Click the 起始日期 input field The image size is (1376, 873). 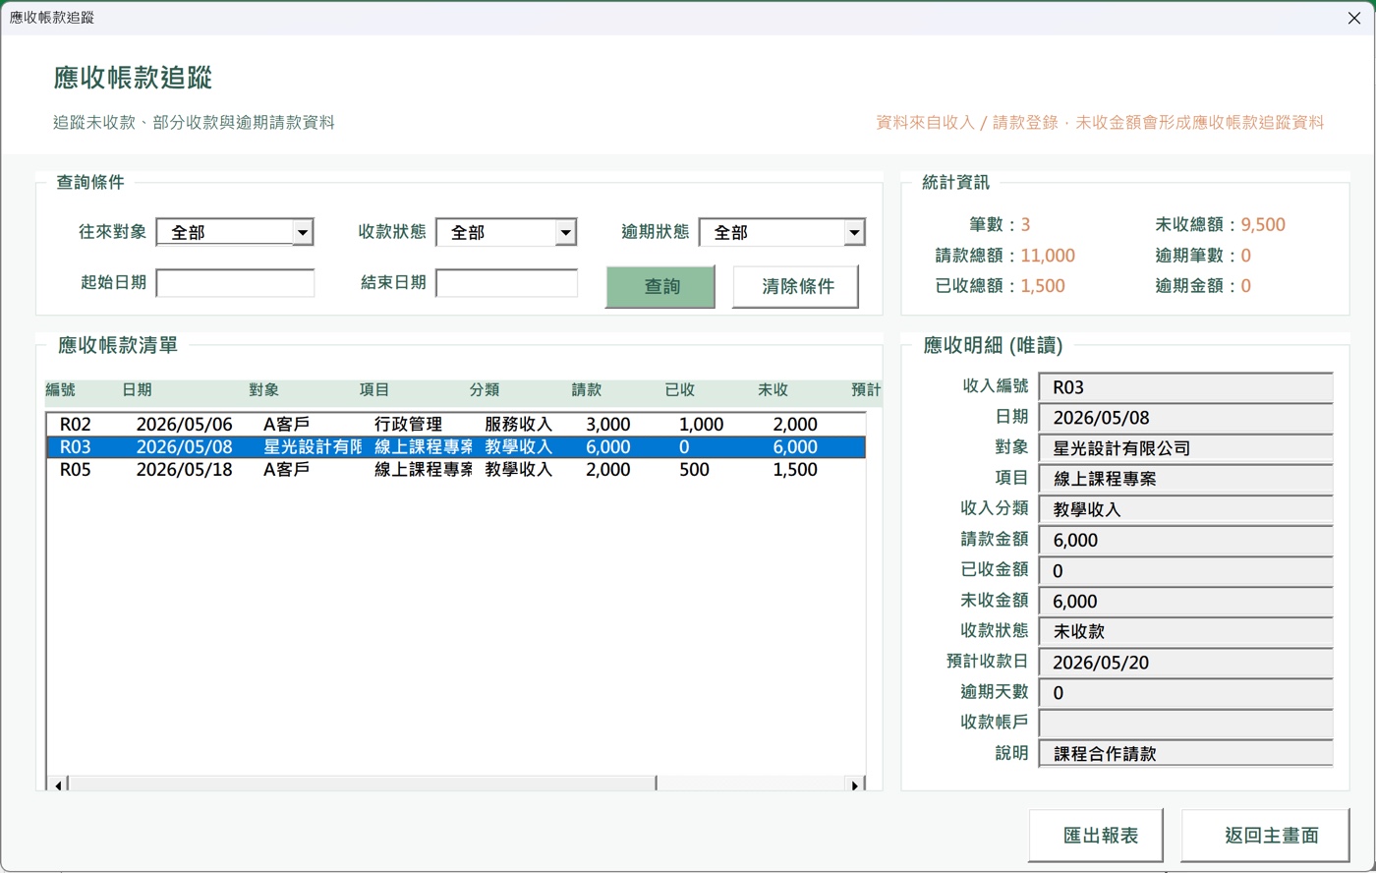[235, 283]
